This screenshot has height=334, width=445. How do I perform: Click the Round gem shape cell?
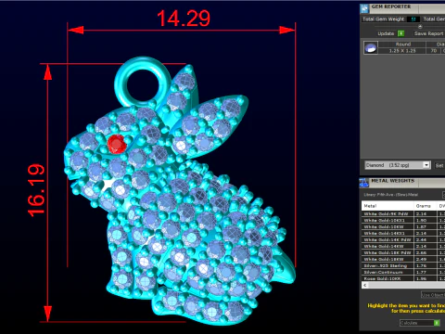pyautogui.click(x=402, y=45)
